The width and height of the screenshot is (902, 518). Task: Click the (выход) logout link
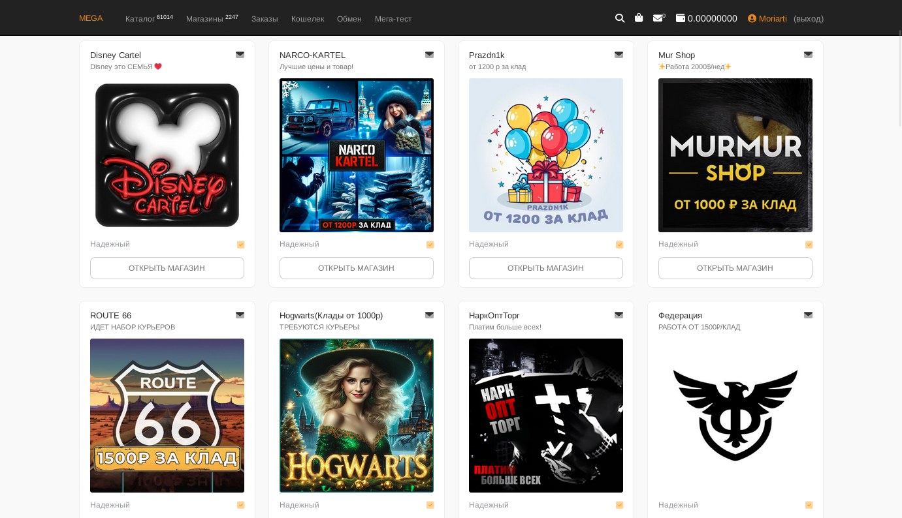coord(809,19)
